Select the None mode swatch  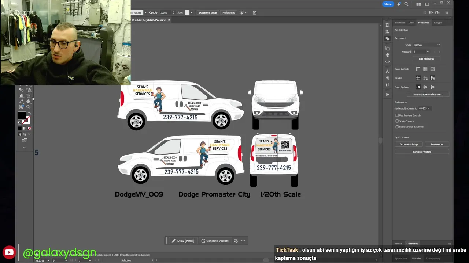point(29,129)
